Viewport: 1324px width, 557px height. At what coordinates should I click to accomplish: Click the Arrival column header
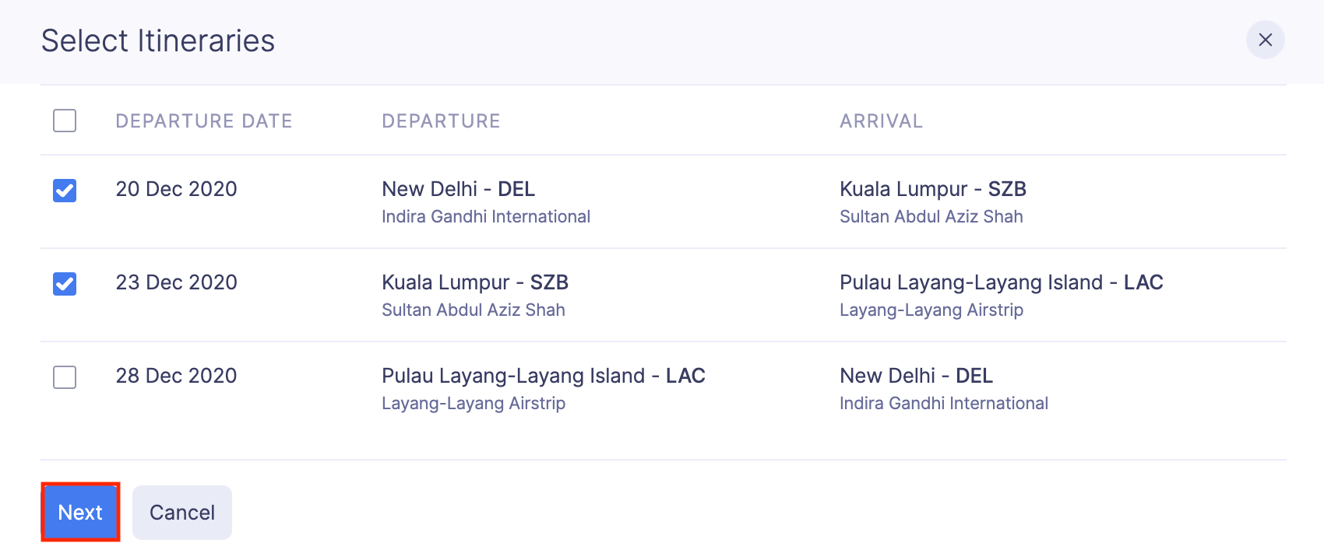(881, 121)
